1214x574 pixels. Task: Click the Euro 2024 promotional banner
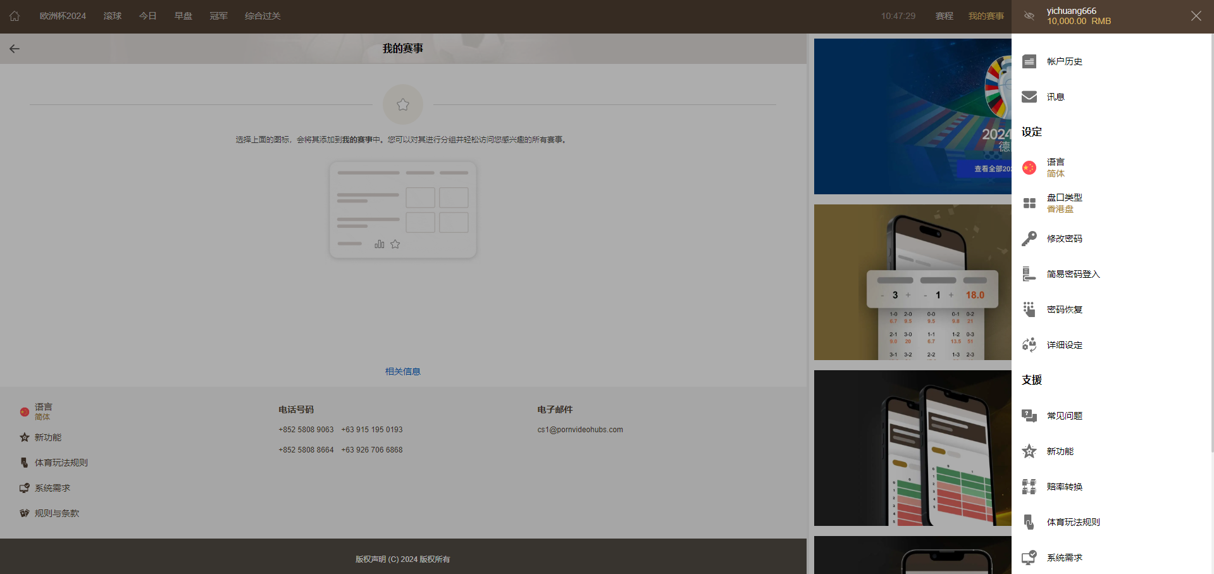click(912, 116)
